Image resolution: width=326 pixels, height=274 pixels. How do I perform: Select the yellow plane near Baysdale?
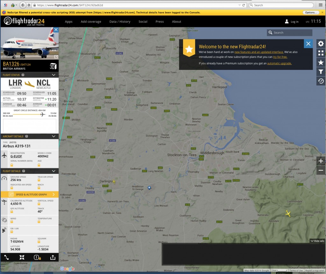pos(288,213)
